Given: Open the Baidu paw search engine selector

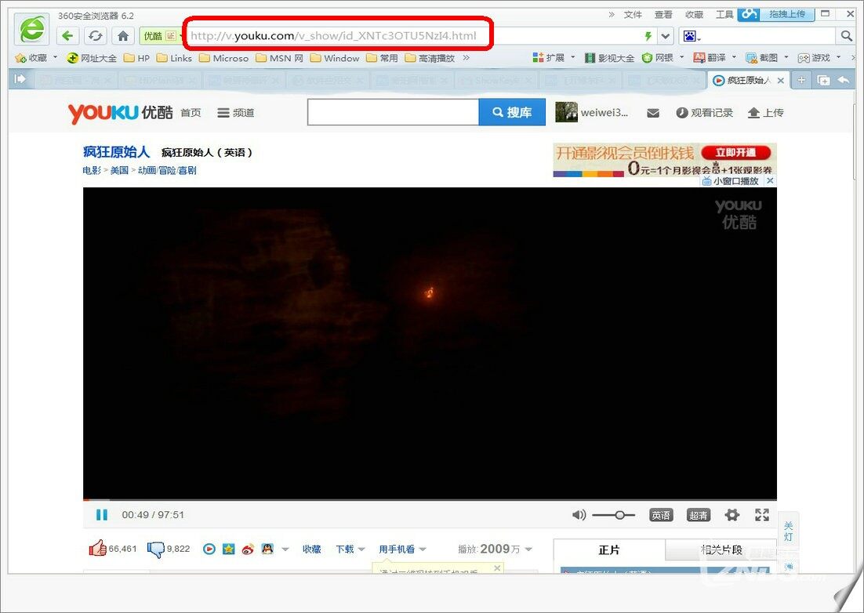Looking at the screenshot, I should pos(692,36).
